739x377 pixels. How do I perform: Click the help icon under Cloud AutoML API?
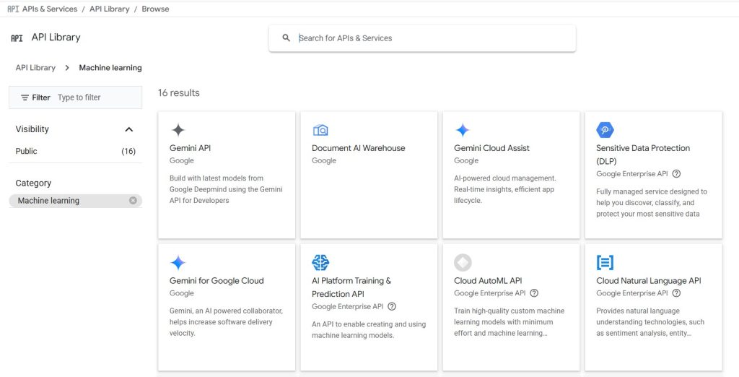click(x=534, y=293)
